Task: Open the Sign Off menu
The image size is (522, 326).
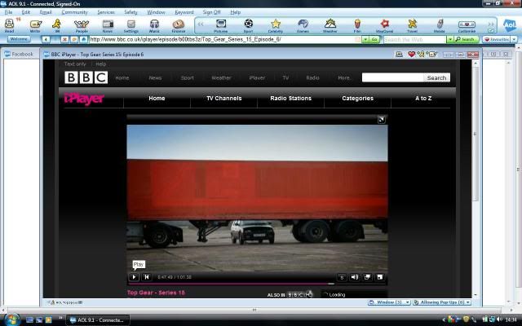Action: click(211, 12)
